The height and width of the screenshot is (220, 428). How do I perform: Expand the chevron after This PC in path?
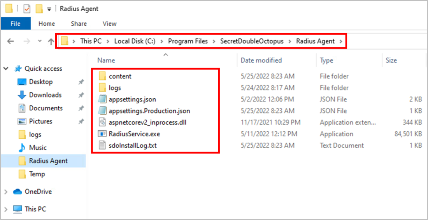[108, 42]
